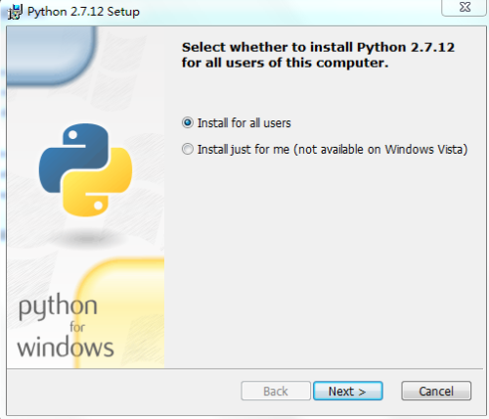Select the Install for all users radio button
Image resolution: width=489 pixels, height=419 pixels.
coord(188,122)
